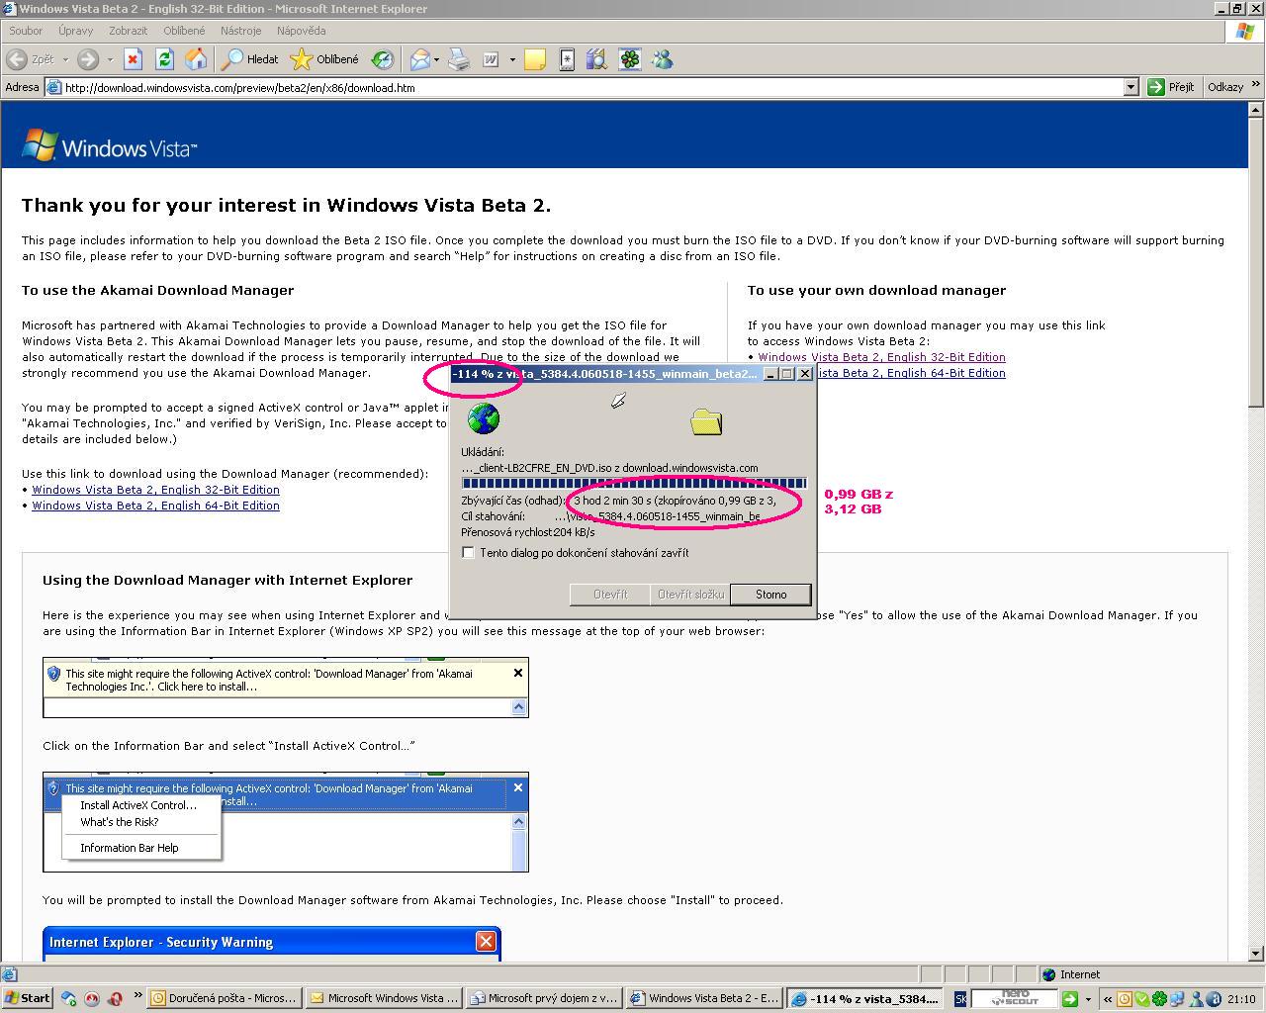Click the ICQ flower toolbar icon

(629, 59)
